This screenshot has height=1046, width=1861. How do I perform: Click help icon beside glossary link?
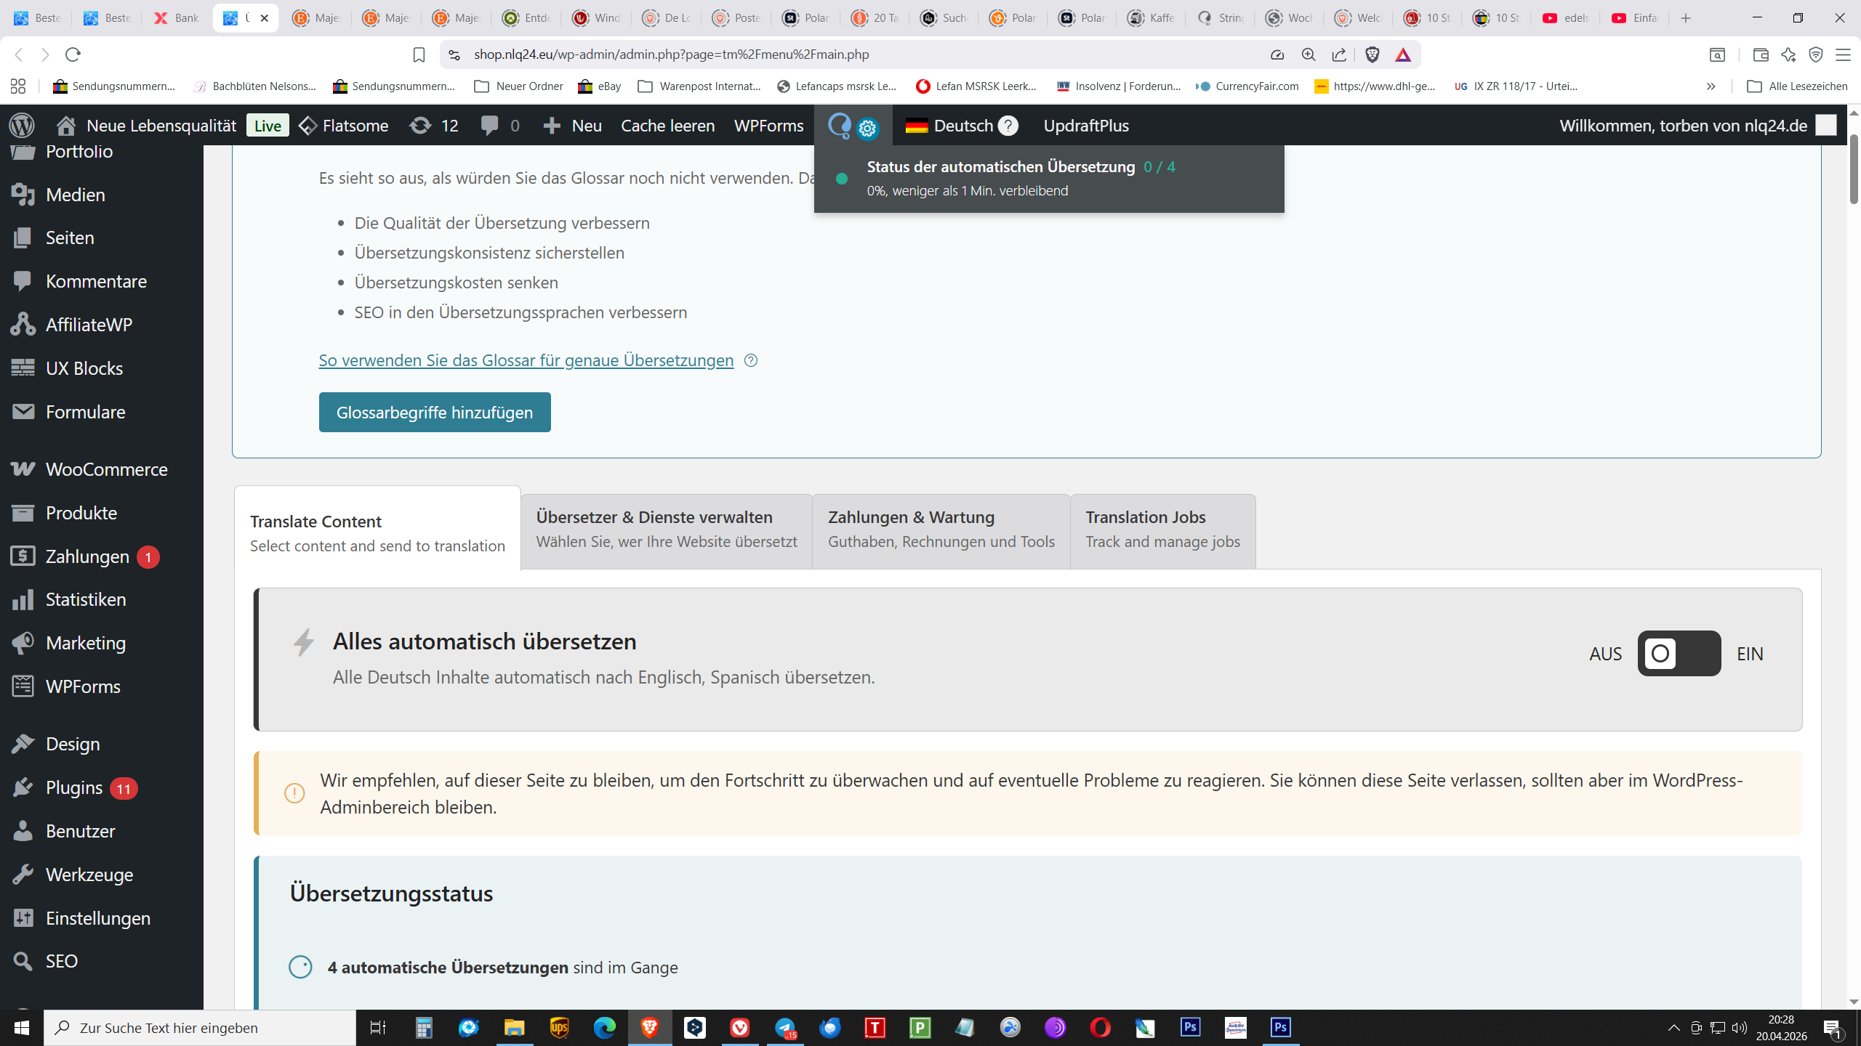pyautogui.click(x=751, y=360)
